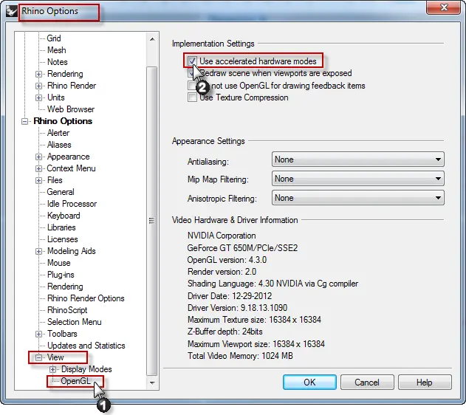
Task: Expand the Display Modes tree node
Action: click(52, 369)
